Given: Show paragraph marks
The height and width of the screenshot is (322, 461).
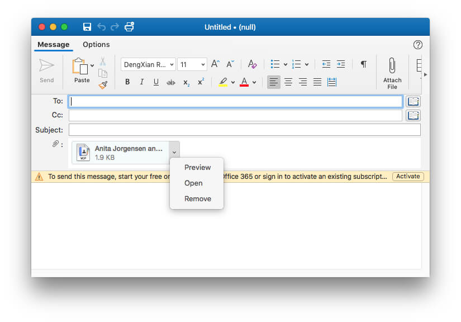Looking at the screenshot, I should click(363, 64).
